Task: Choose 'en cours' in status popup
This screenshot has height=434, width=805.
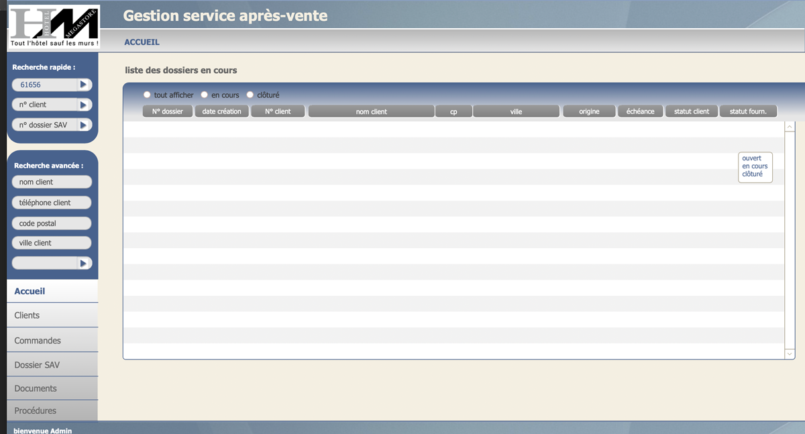Action: tap(755, 166)
